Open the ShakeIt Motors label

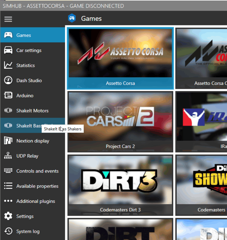[32, 111]
